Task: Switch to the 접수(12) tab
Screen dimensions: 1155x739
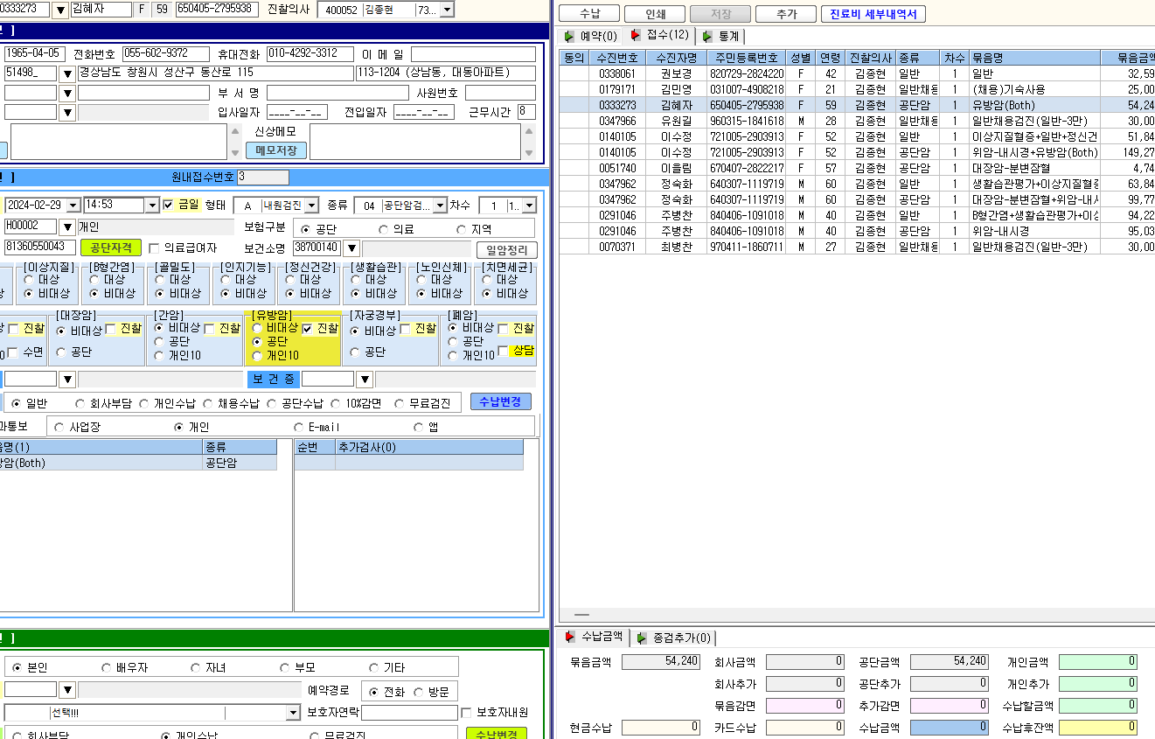Action: (x=660, y=36)
